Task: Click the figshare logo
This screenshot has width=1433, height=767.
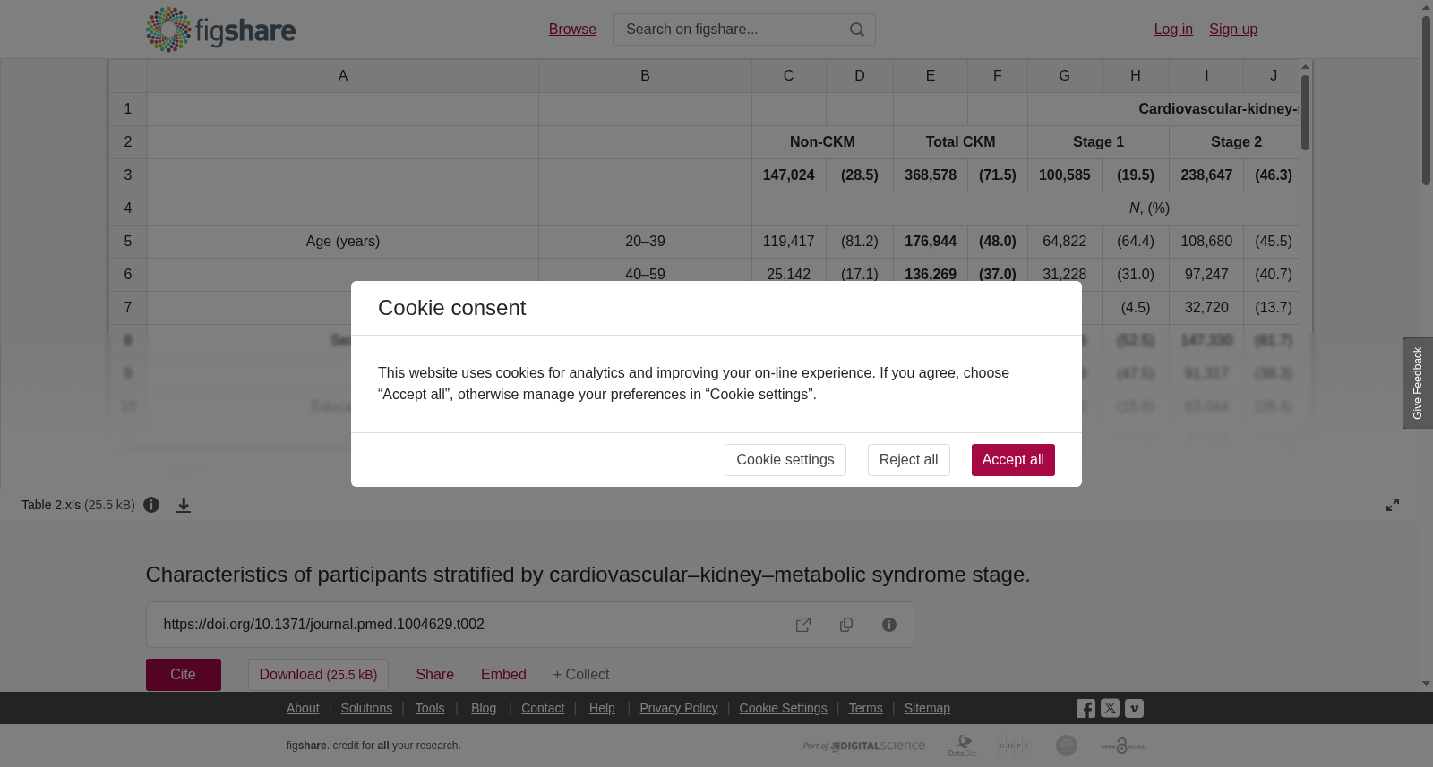Action: pyautogui.click(x=220, y=30)
